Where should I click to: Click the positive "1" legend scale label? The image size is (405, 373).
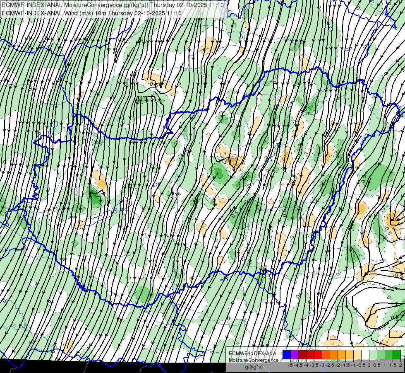coord(385,365)
